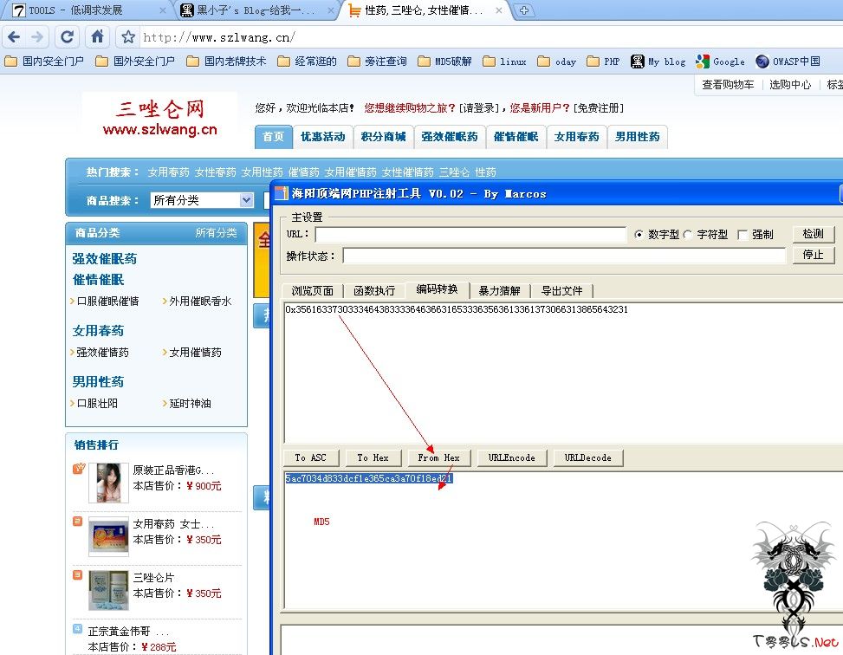Open the 经常逛的 bookmark folder
The image size is (843, 655).
[307, 62]
